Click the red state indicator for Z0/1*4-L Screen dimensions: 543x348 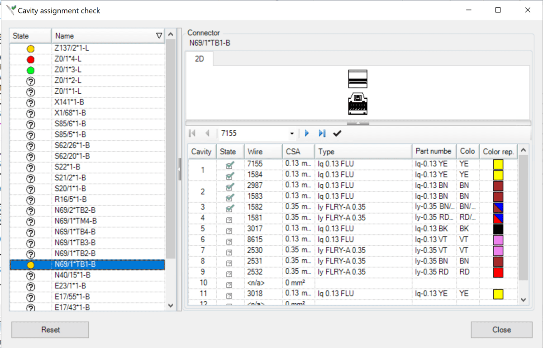(x=29, y=59)
